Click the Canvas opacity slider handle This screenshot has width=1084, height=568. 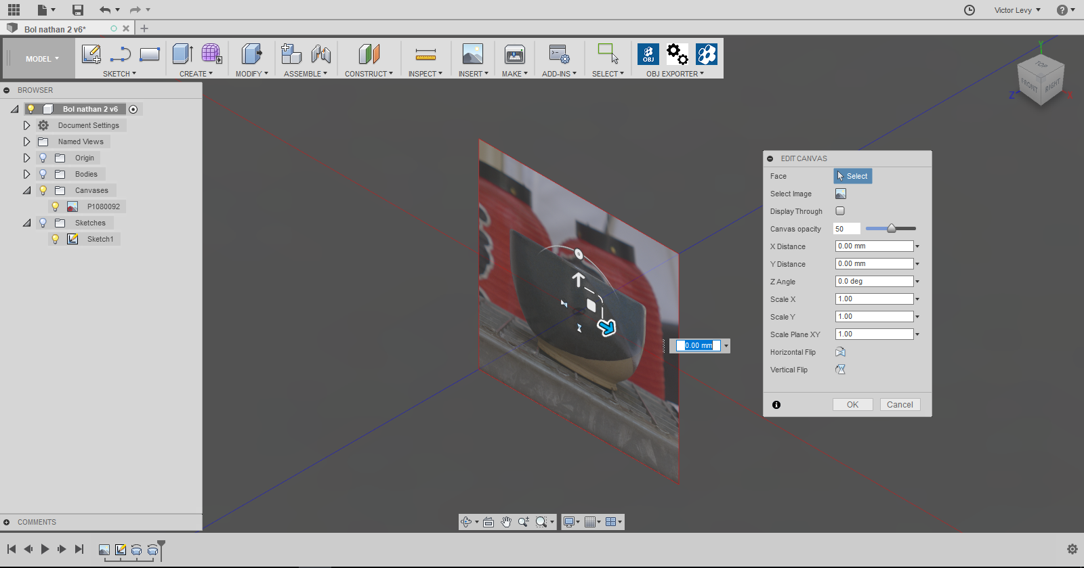[x=892, y=229]
